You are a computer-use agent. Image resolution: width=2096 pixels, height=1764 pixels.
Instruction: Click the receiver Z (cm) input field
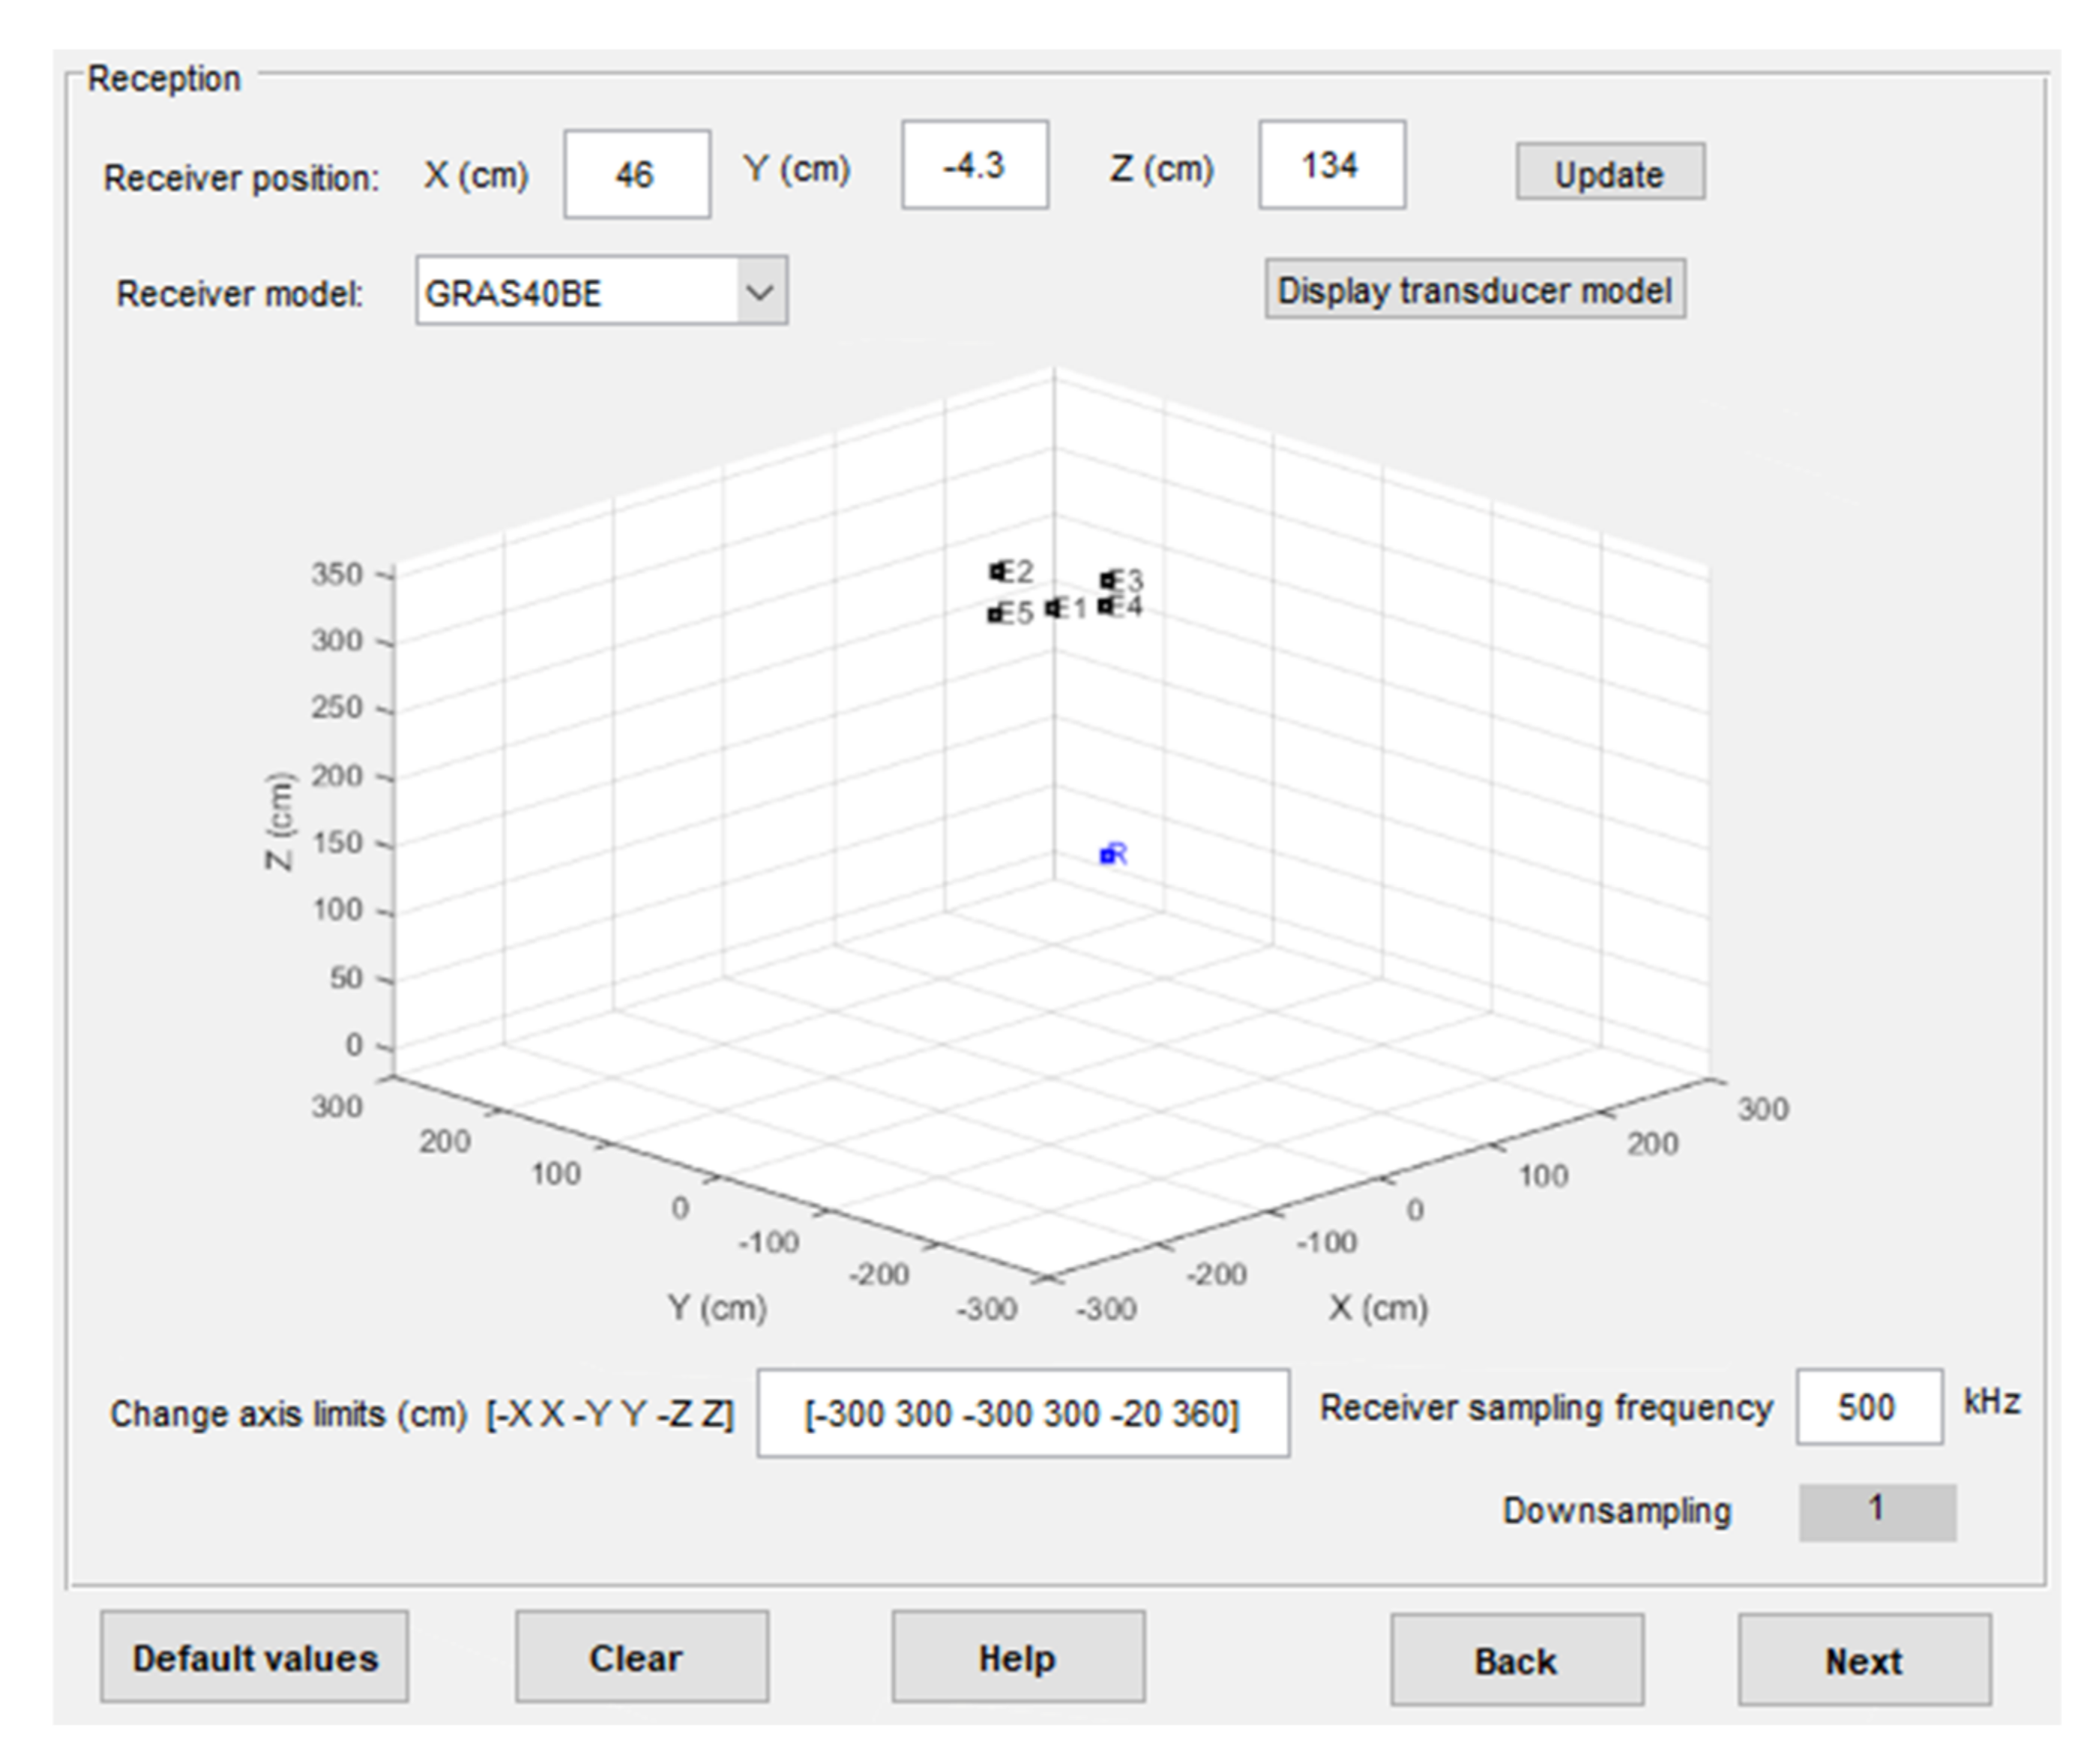click(1331, 166)
